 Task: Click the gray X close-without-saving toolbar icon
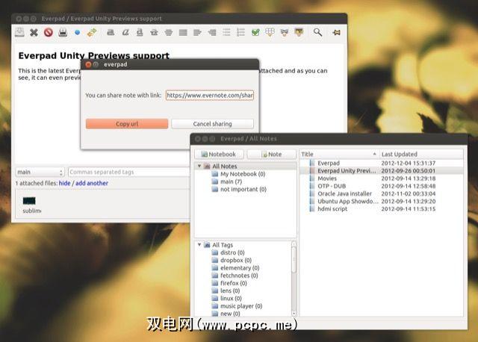click(34, 32)
